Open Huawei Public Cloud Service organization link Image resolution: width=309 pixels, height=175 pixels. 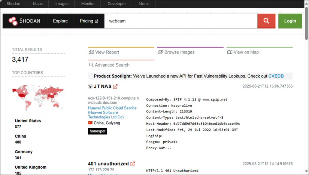[112, 112]
